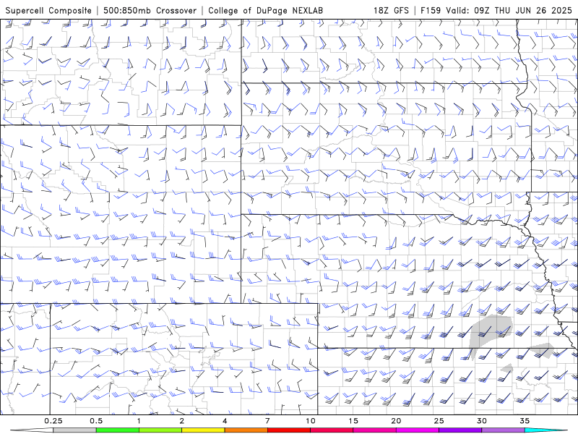
Task: Click the legend value 35
Action: click(x=525, y=421)
